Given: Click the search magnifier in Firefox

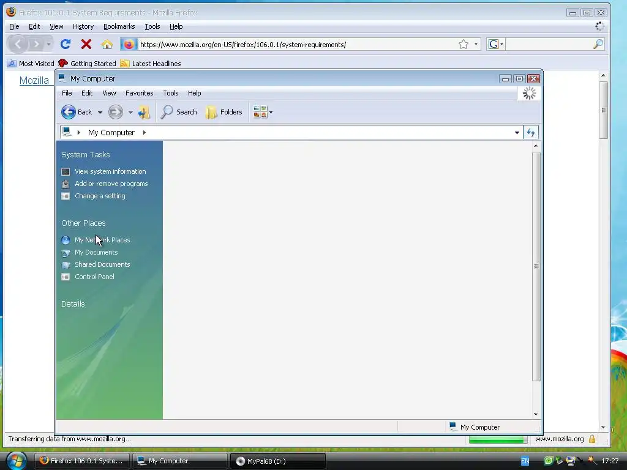Looking at the screenshot, I should click(x=598, y=44).
